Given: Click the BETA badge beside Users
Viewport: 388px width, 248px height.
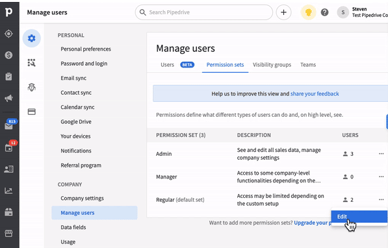Looking at the screenshot, I should point(187,65).
